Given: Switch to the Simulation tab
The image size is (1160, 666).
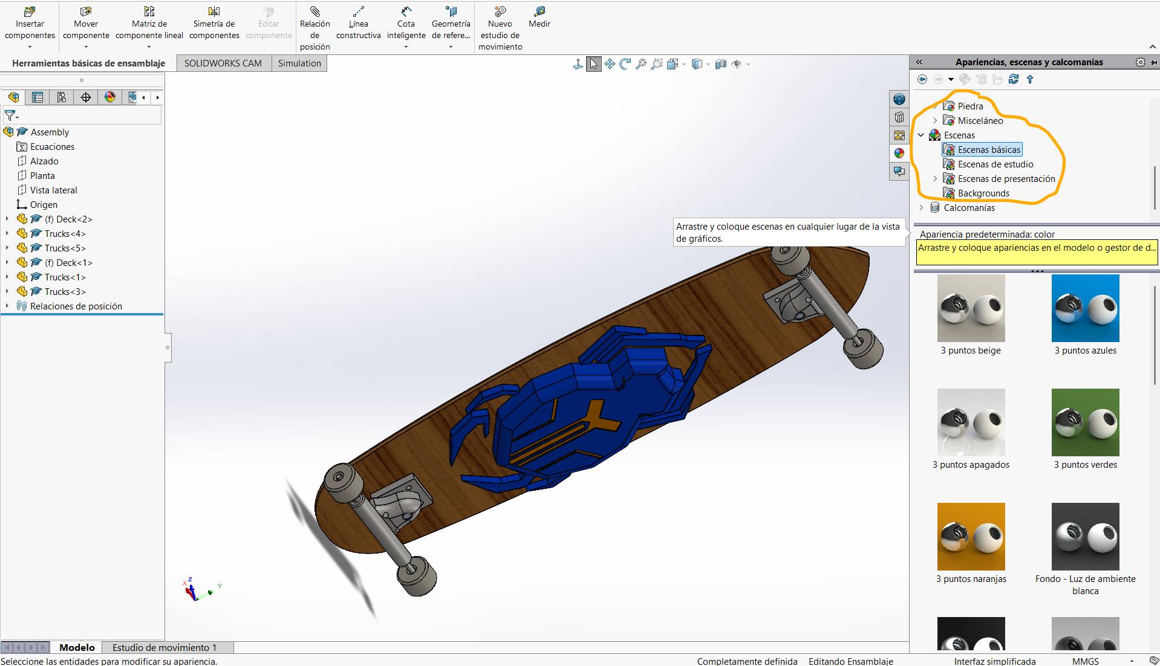Looking at the screenshot, I should pyautogui.click(x=299, y=63).
